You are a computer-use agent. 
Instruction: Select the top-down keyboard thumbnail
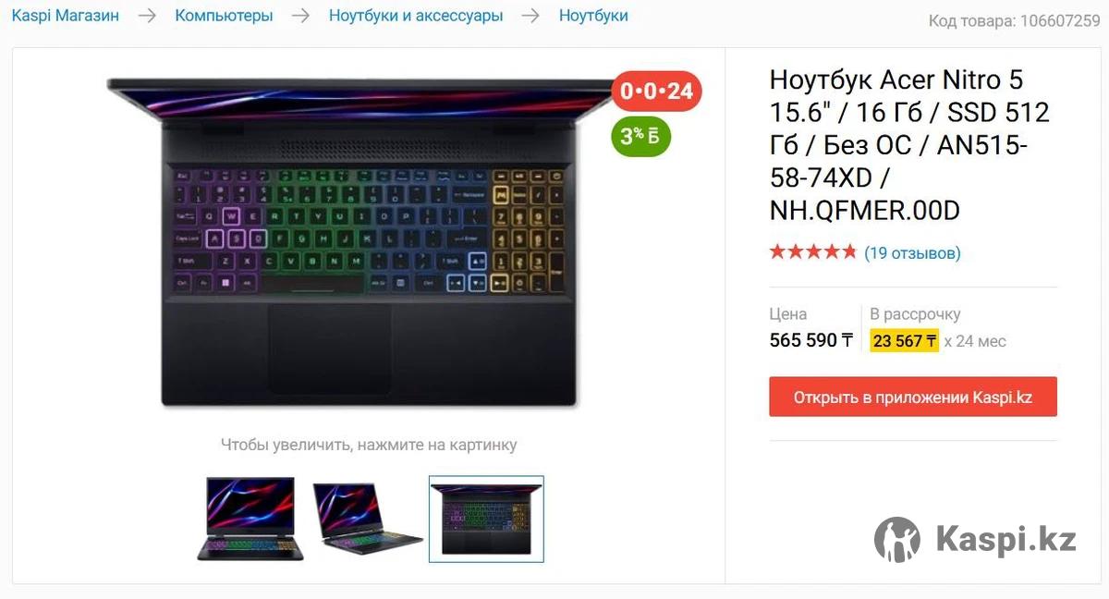coord(486,519)
